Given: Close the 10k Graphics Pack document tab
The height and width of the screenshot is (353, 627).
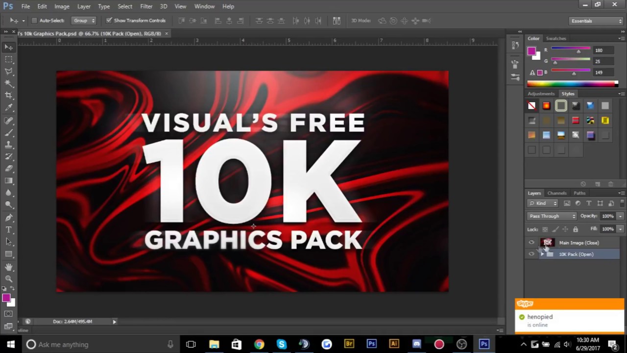Looking at the screenshot, I should pyautogui.click(x=167, y=33).
